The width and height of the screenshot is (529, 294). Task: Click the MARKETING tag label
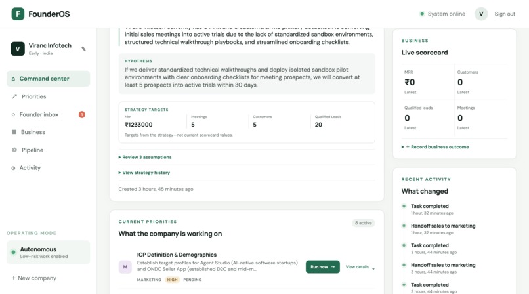[x=149, y=280]
